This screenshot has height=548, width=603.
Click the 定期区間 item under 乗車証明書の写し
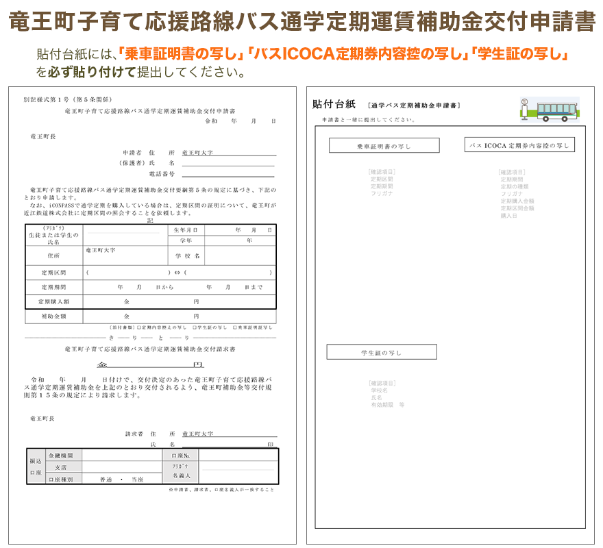tap(382, 179)
